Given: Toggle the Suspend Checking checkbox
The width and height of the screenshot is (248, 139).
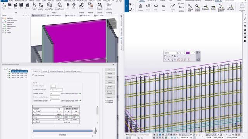Looking at the screenshot, I should [x=106, y=102].
